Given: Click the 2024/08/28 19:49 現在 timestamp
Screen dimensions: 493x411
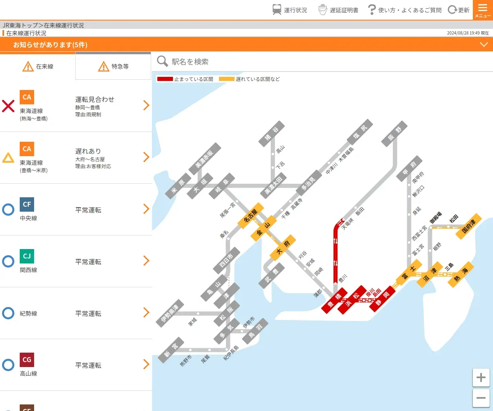Looking at the screenshot, I should coord(468,33).
